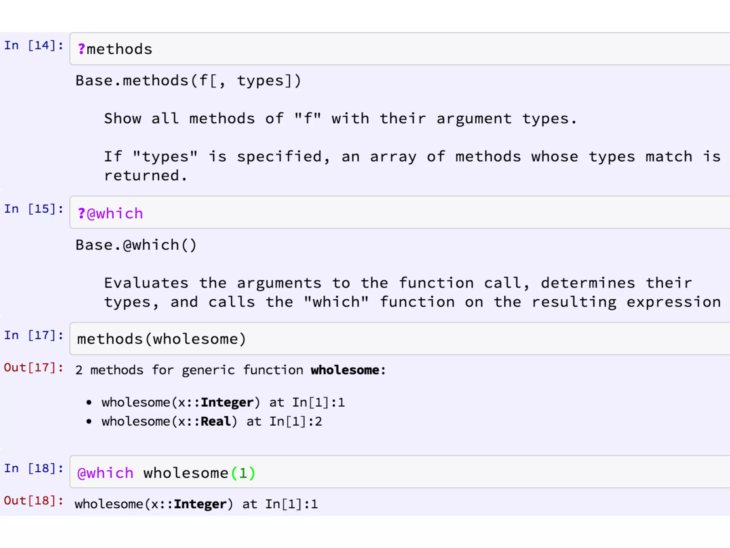Screen dimensions: 730x548
Task: Click the Out[18] wholesome(x::Integer) result
Action: (196, 504)
